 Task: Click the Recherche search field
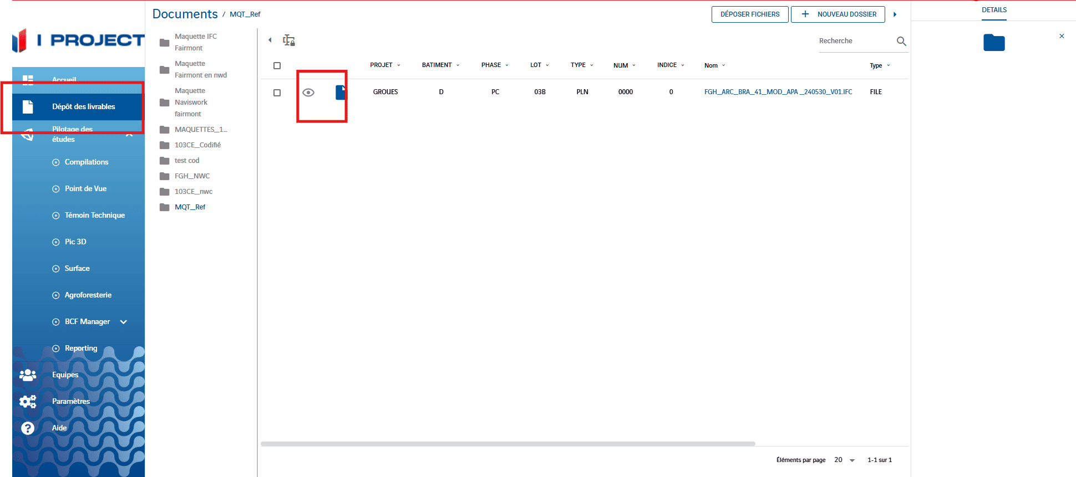pyautogui.click(x=854, y=41)
